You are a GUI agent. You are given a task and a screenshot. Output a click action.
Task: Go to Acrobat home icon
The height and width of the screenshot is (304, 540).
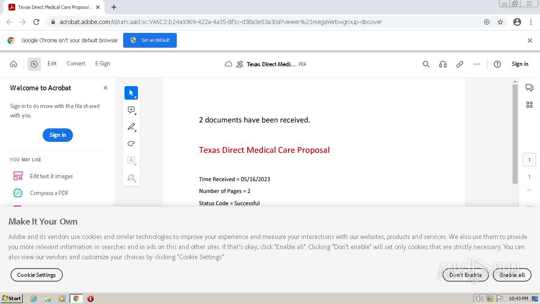[x=13, y=64]
